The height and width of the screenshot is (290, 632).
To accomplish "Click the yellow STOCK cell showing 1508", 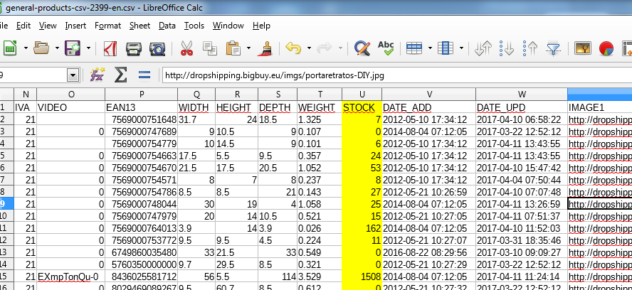I will point(362,275).
